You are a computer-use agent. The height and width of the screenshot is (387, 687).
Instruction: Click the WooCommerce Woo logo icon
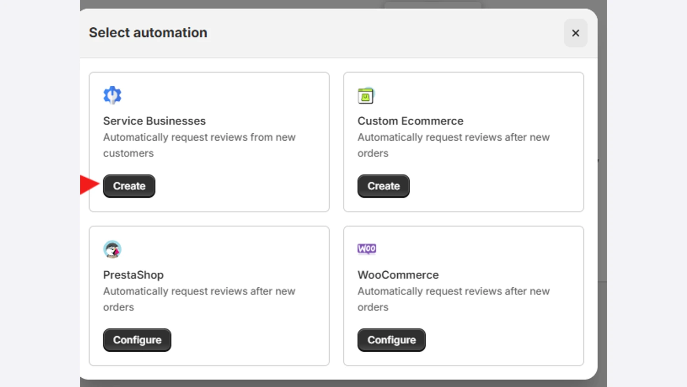(x=367, y=249)
